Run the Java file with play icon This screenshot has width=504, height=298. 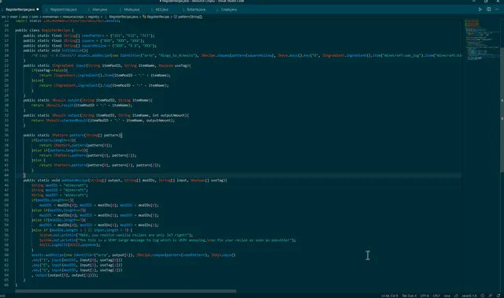[x=480, y=9]
